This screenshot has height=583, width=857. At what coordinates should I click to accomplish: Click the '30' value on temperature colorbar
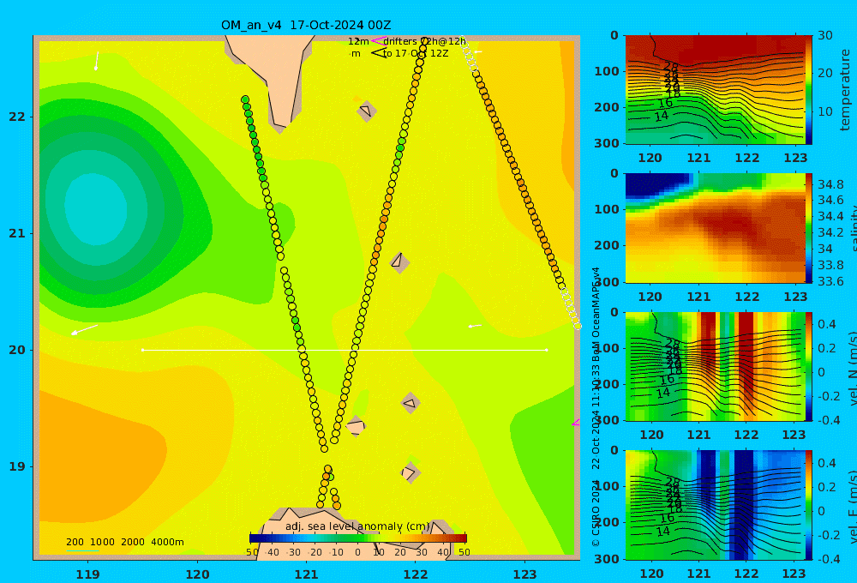click(825, 35)
